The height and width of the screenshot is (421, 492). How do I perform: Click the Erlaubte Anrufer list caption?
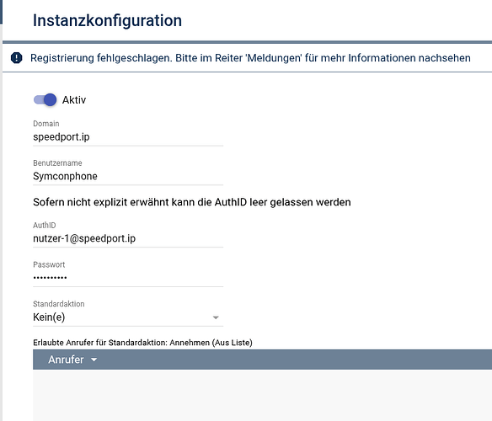[x=142, y=343]
